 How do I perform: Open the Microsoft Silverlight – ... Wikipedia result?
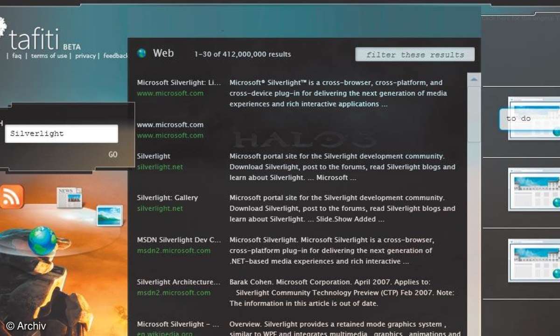click(x=178, y=324)
